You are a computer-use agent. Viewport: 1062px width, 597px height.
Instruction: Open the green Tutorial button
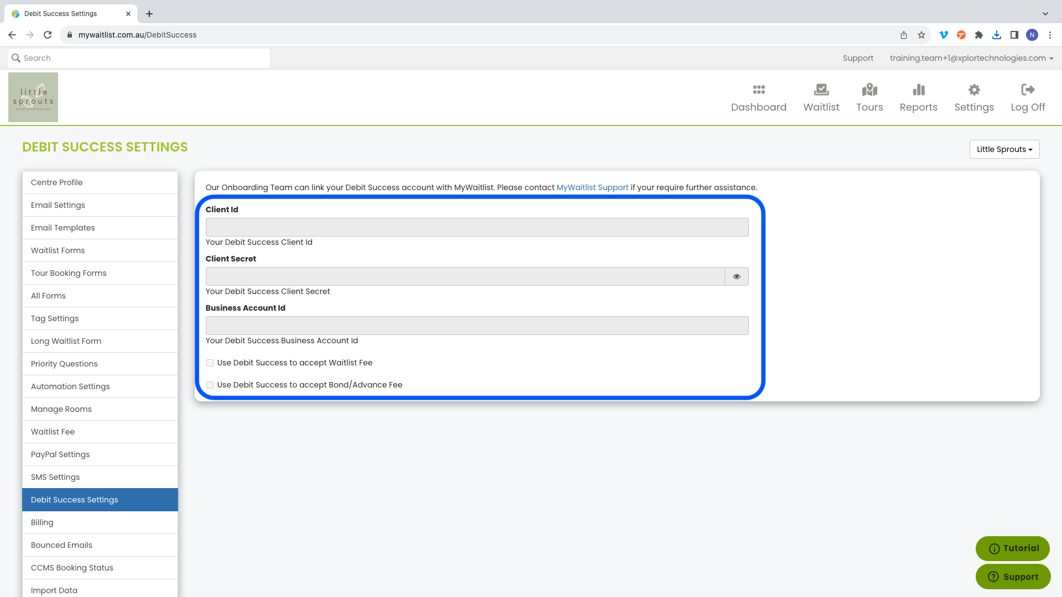(1012, 548)
